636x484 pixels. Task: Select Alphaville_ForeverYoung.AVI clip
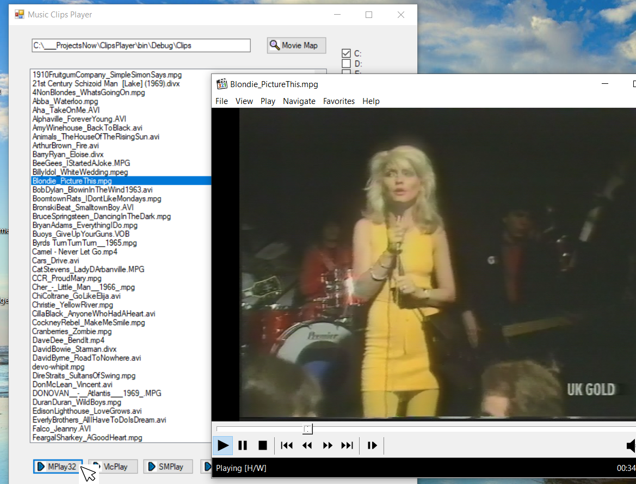point(79,119)
